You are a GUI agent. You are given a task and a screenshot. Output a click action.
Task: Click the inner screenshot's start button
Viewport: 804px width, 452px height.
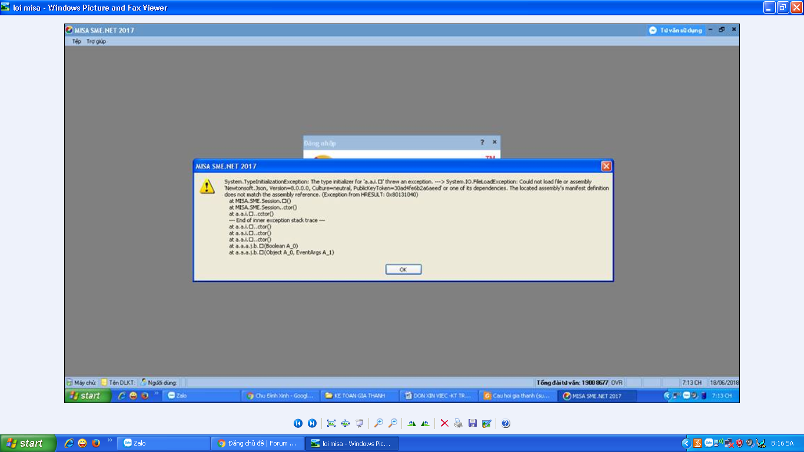[88, 395]
